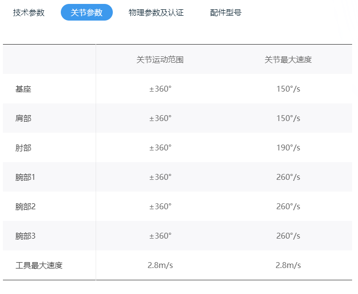Screen dimensions: 358x294
Task: Open the 技术参数 tab
Action: [x=28, y=13]
